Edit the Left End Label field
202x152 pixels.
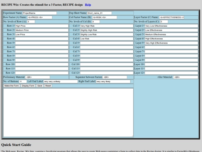coord(61,81)
